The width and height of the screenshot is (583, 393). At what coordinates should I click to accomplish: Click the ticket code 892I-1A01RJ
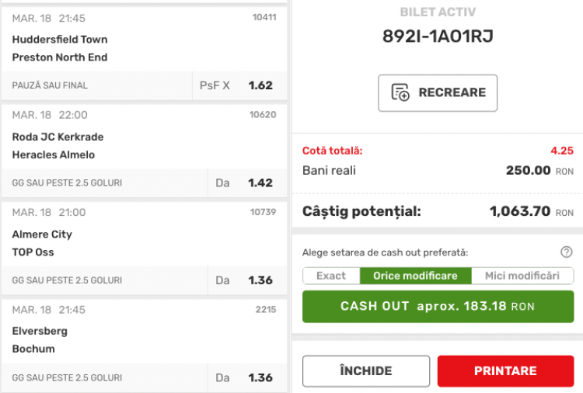(438, 37)
